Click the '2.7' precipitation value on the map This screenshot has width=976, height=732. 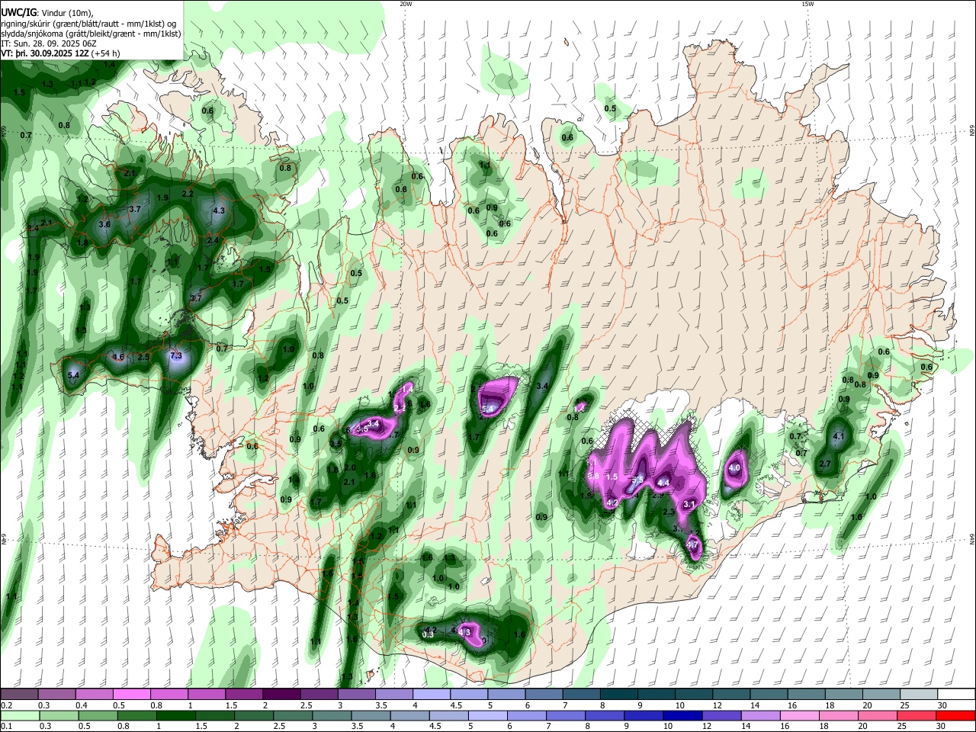[x=825, y=464]
